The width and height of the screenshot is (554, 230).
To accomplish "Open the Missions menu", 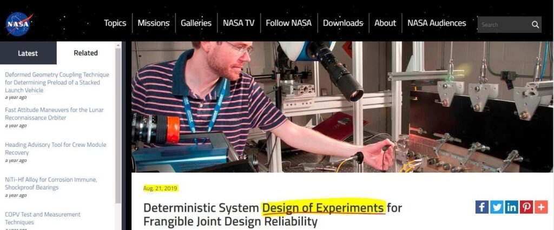I will 154,23.
